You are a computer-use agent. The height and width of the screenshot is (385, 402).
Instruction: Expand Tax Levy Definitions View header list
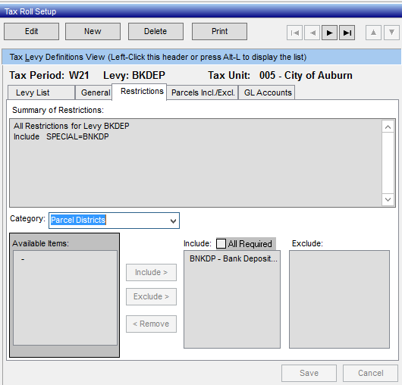(x=201, y=57)
